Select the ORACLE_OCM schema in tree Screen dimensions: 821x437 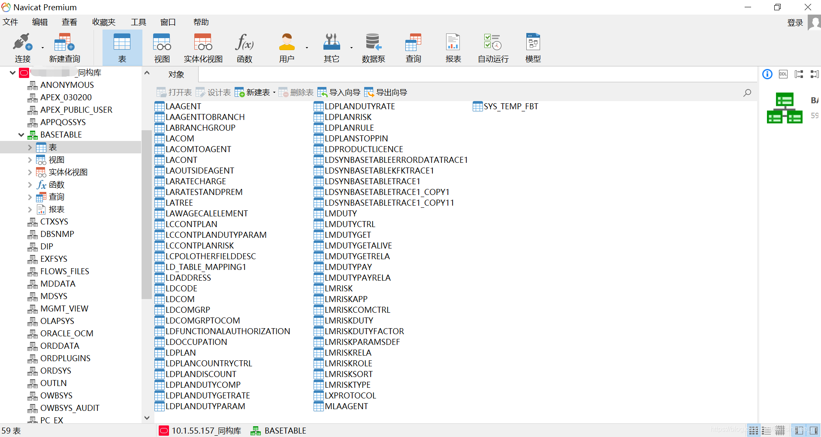pyautogui.click(x=66, y=334)
